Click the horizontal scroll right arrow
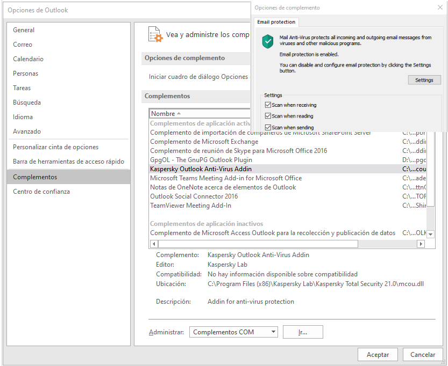 (421, 244)
